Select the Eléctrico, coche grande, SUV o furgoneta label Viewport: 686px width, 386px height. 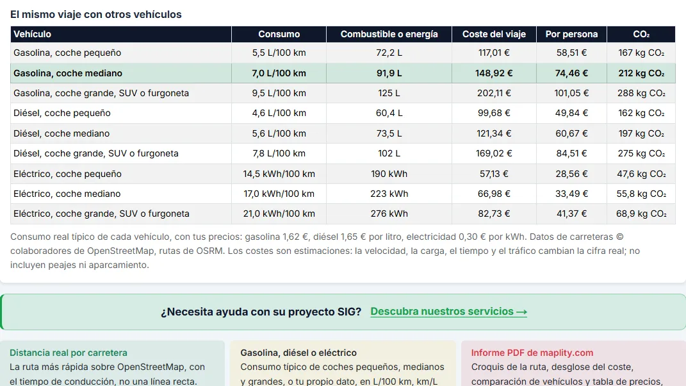101,214
